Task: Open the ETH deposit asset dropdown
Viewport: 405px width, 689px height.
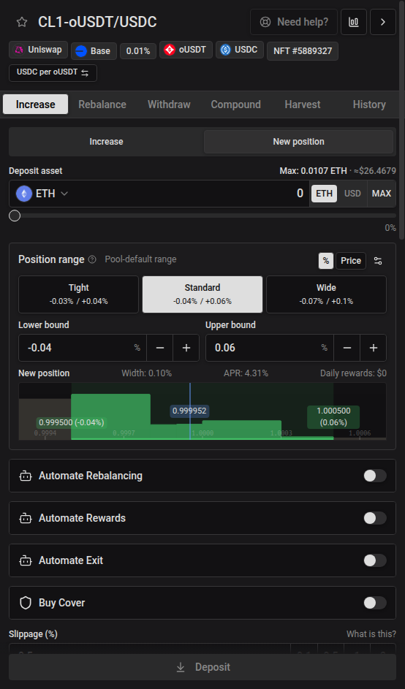Action: point(42,194)
